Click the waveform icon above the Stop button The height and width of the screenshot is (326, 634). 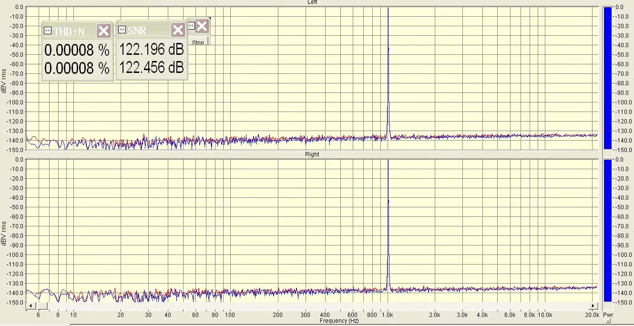point(191,26)
